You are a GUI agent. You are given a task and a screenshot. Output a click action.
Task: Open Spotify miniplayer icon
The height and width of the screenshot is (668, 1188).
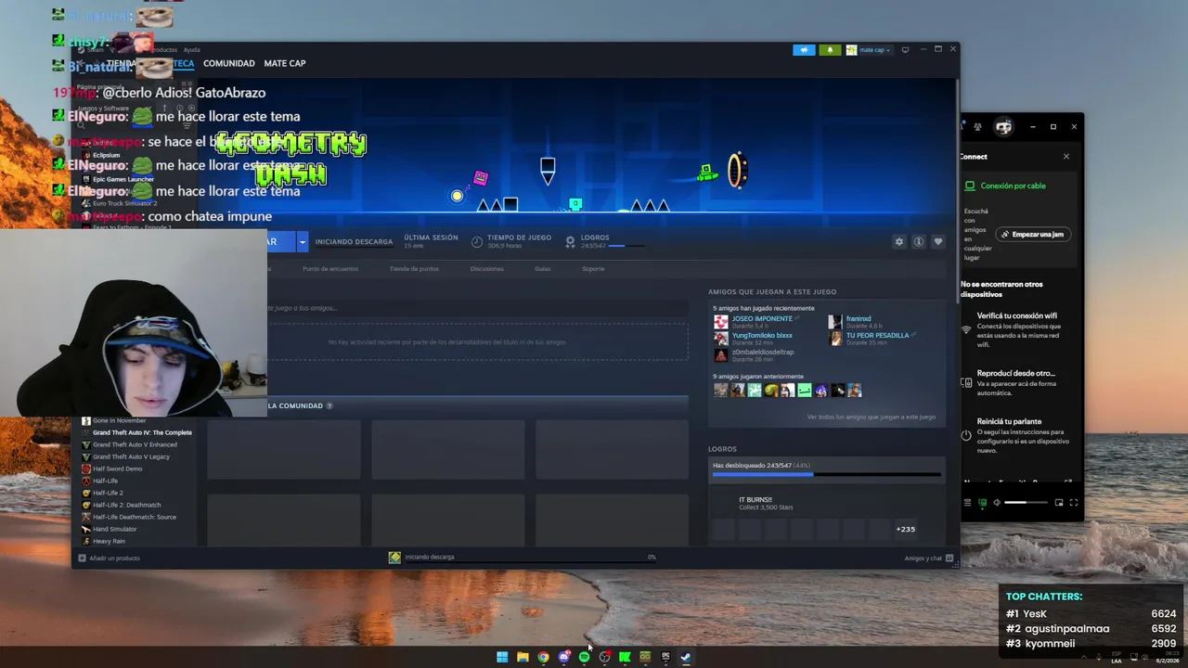1059,503
